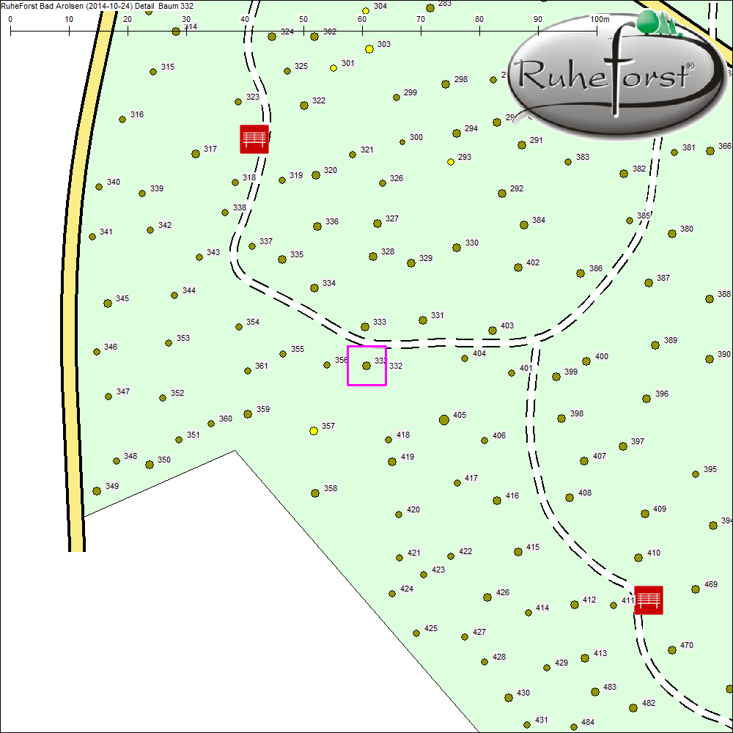Click the map title text 'RuheForst Bad Arolsen'
The image size is (733, 733).
pos(45,5)
